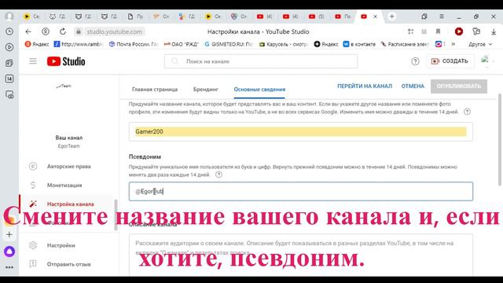
Task: Click the YouTube Studio logo
Action: click(x=66, y=61)
